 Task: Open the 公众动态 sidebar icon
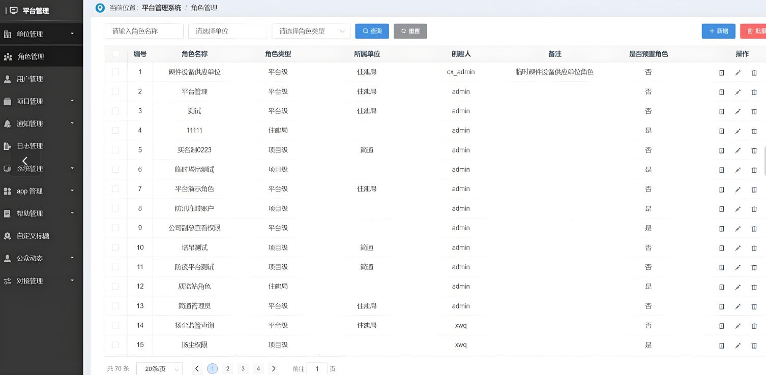[x=8, y=258]
